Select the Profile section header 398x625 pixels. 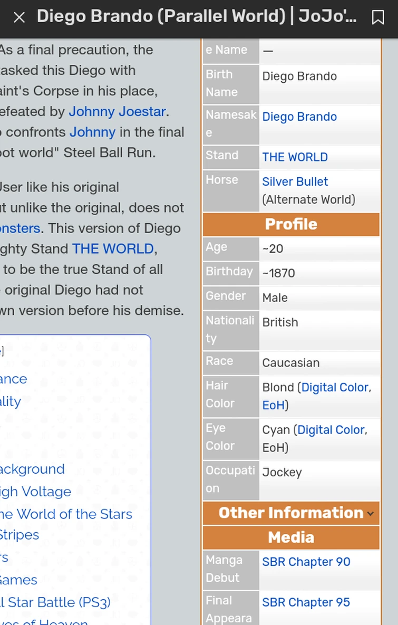[x=291, y=224]
